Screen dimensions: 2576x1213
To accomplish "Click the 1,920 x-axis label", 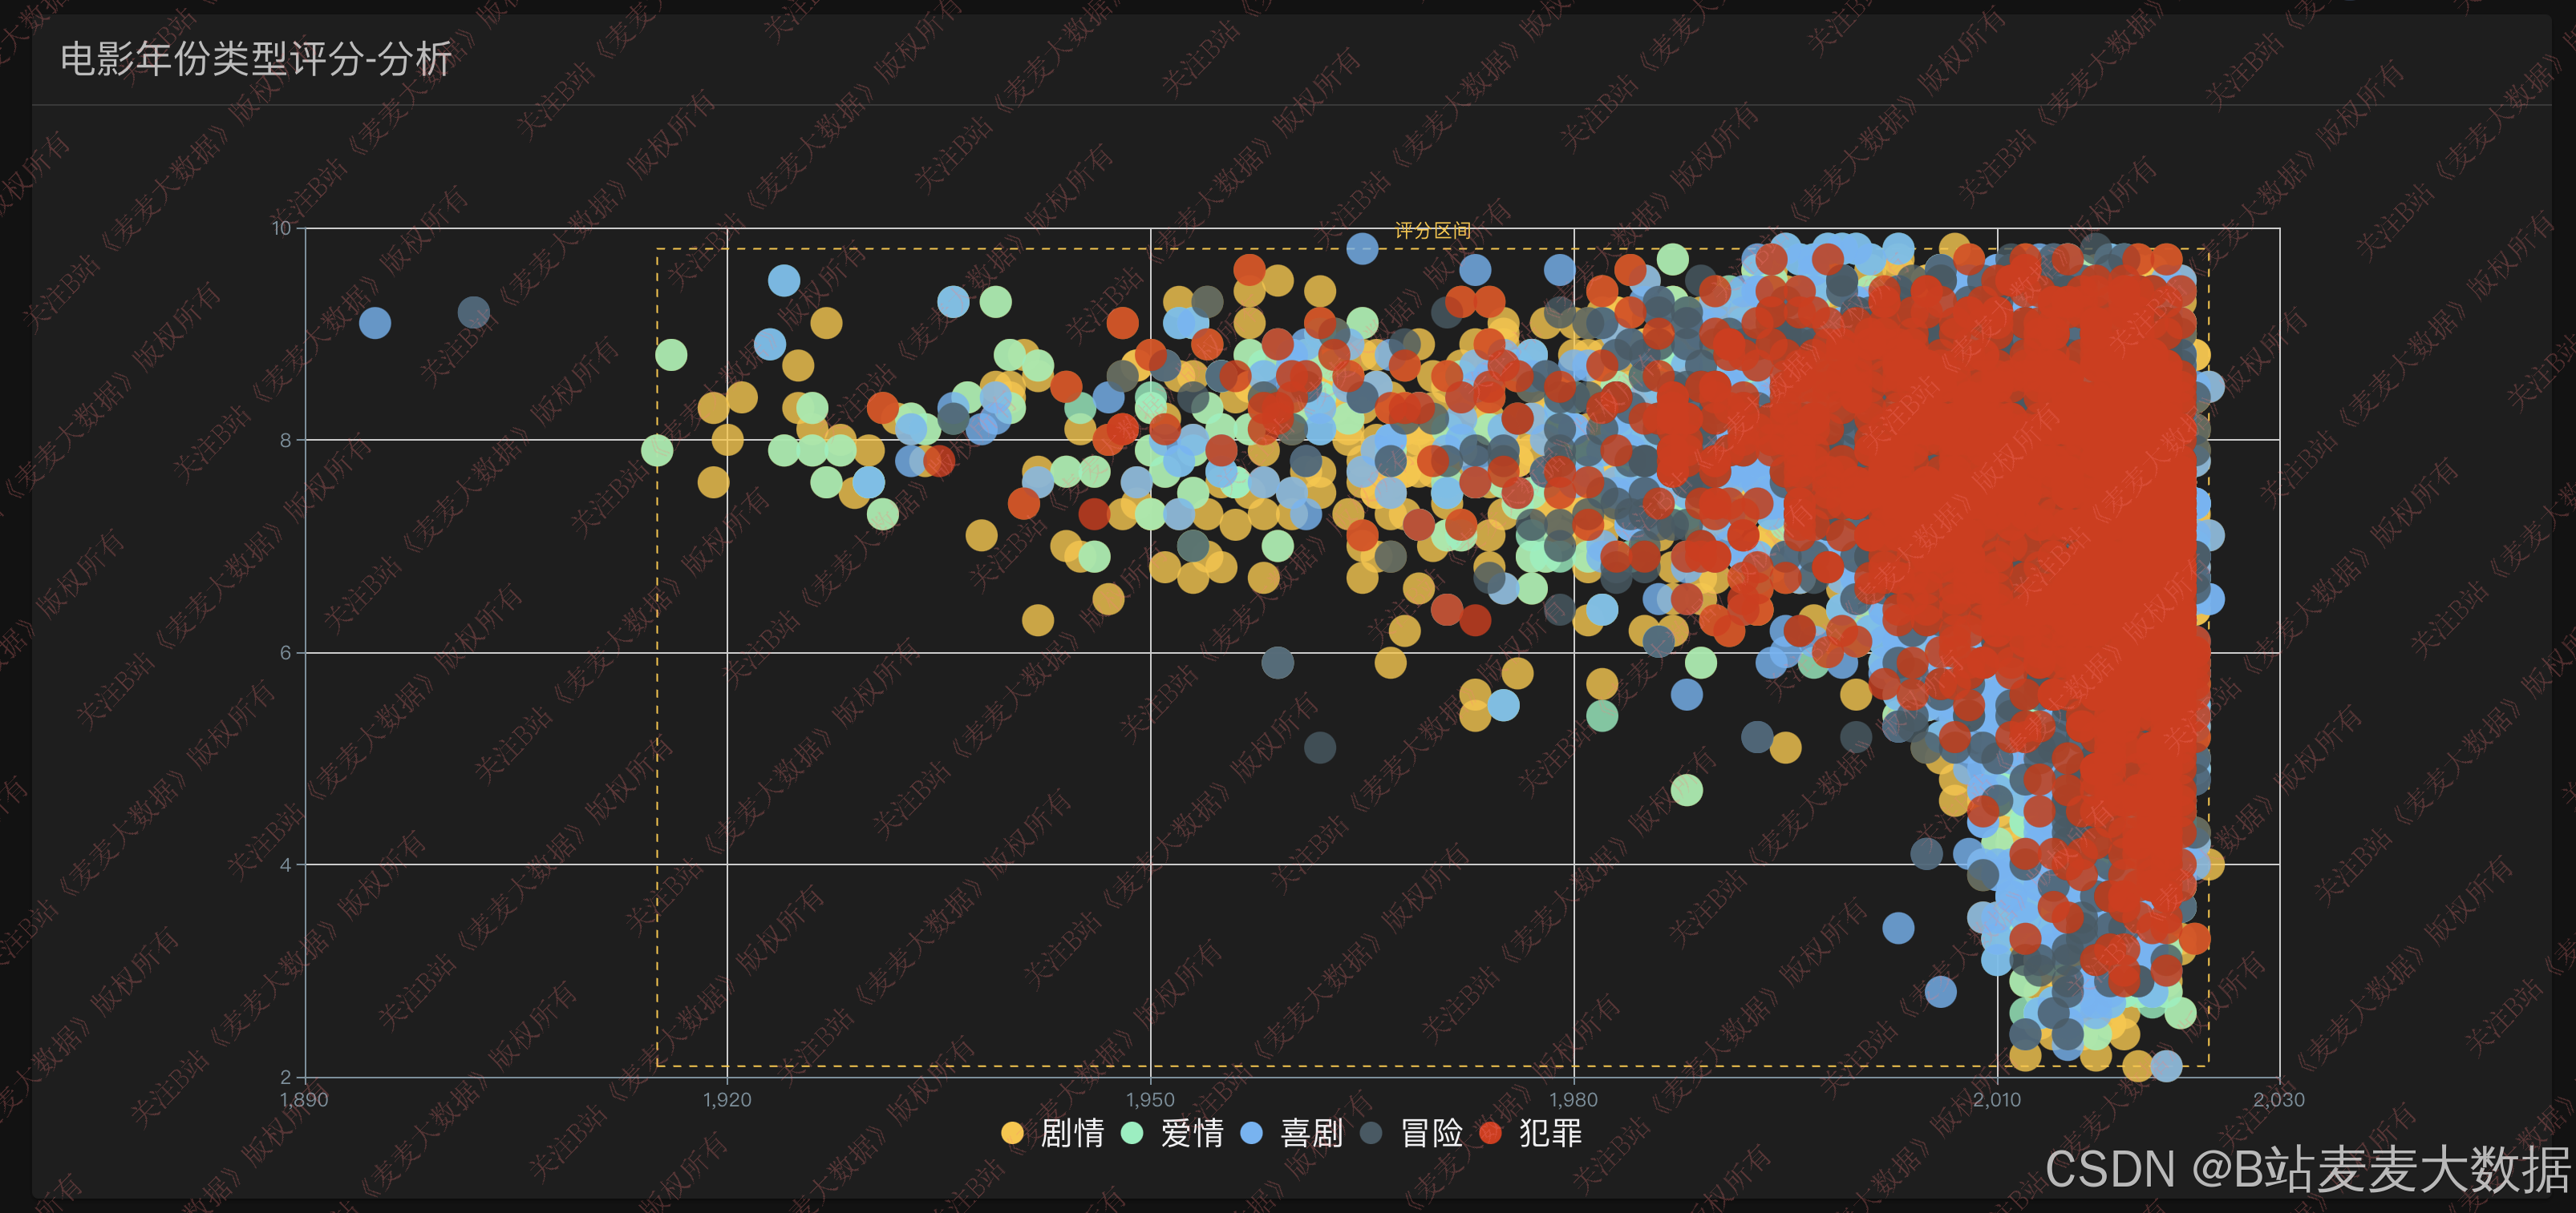I will pos(727,1100).
